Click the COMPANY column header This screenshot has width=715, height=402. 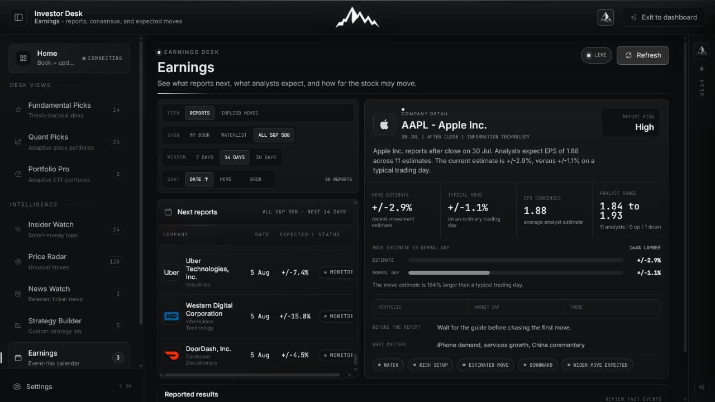(175, 234)
